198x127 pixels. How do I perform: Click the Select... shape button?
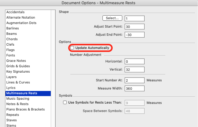(112, 18)
